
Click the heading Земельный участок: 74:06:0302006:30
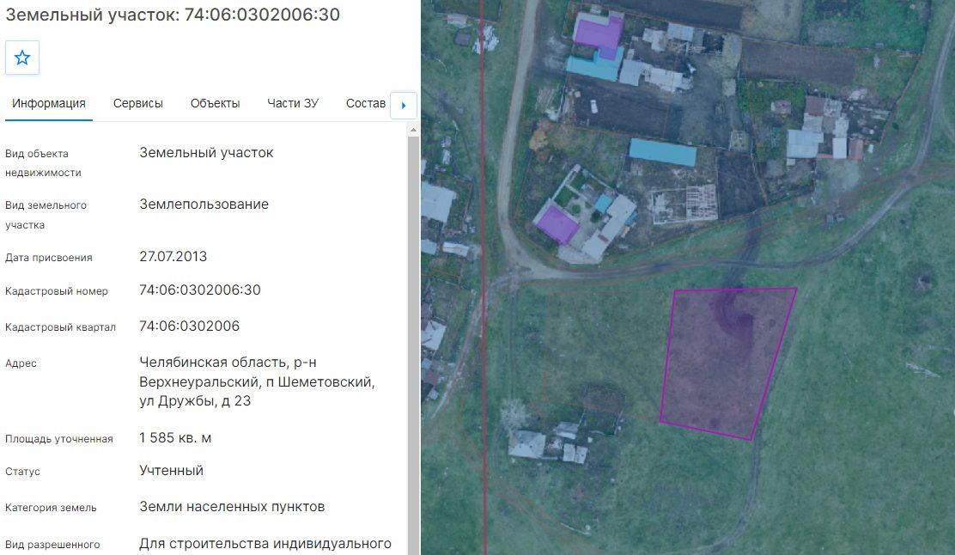tap(173, 15)
